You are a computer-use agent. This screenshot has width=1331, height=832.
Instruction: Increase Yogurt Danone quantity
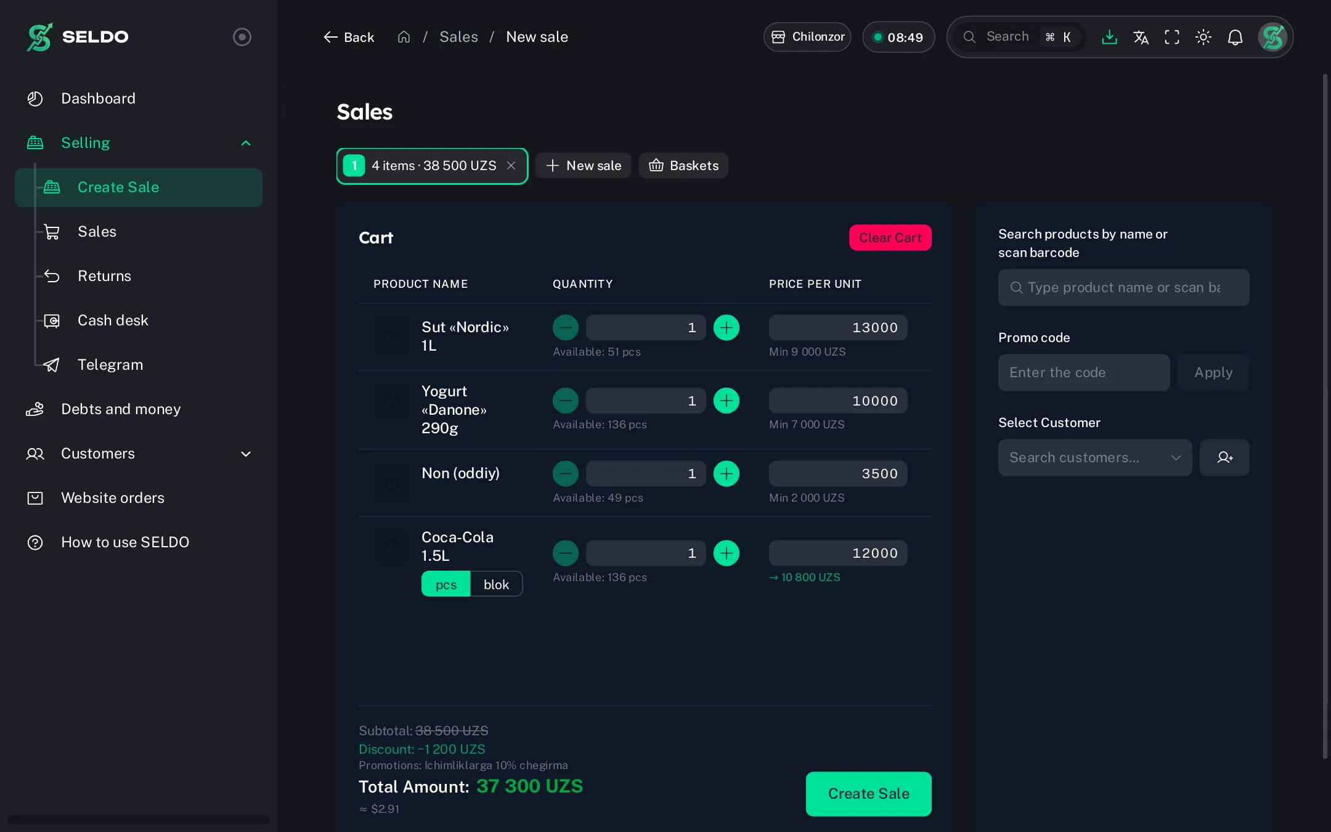(726, 401)
